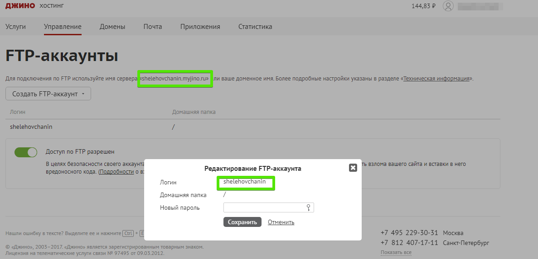The height and width of the screenshot is (259, 538).
Task: Click the Домашняя папка column header
Action: (194, 112)
